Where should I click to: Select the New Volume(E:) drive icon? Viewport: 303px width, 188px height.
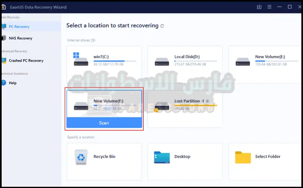[x=243, y=61]
